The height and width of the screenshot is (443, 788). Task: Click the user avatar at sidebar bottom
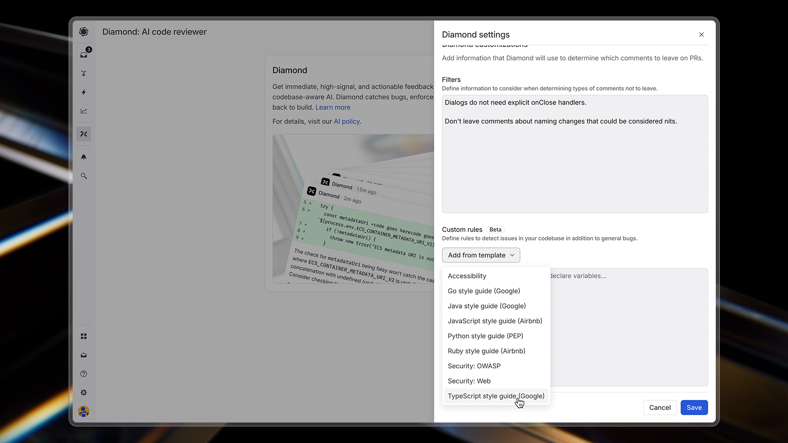84,411
